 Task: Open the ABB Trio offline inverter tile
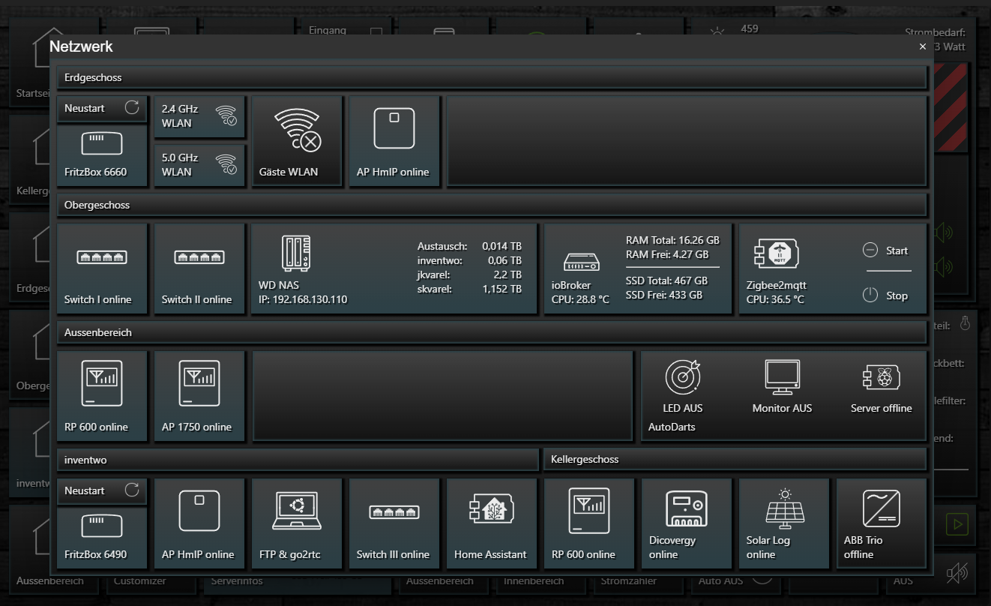tap(882, 523)
